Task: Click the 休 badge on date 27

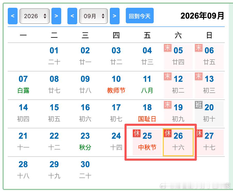Action: [199, 133]
